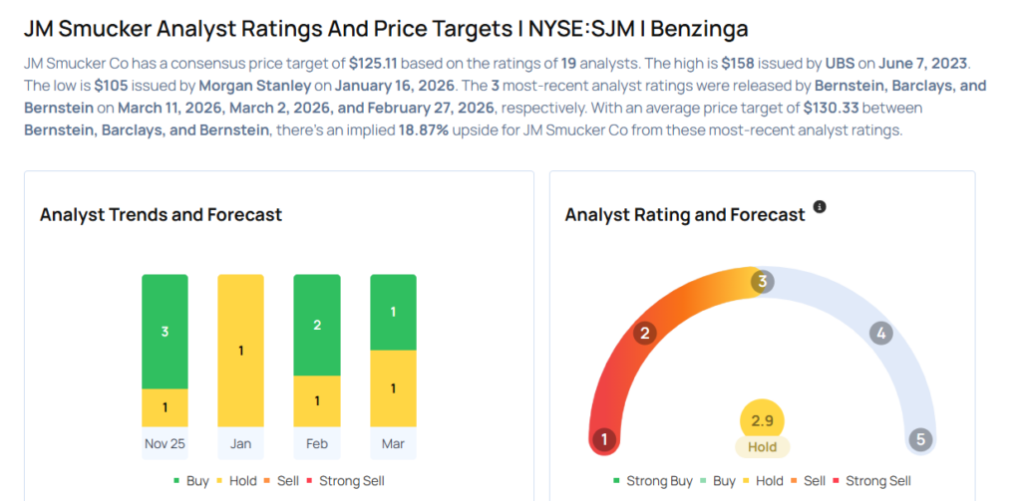Click the gauge marker numbered 5
Image resolution: width=1021 pixels, height=501 pixels.
[921, 439]
